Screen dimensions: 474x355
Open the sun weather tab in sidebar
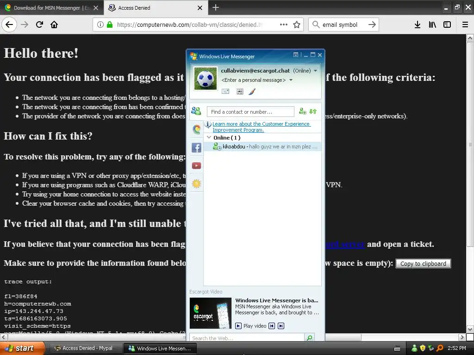(196, 184)
